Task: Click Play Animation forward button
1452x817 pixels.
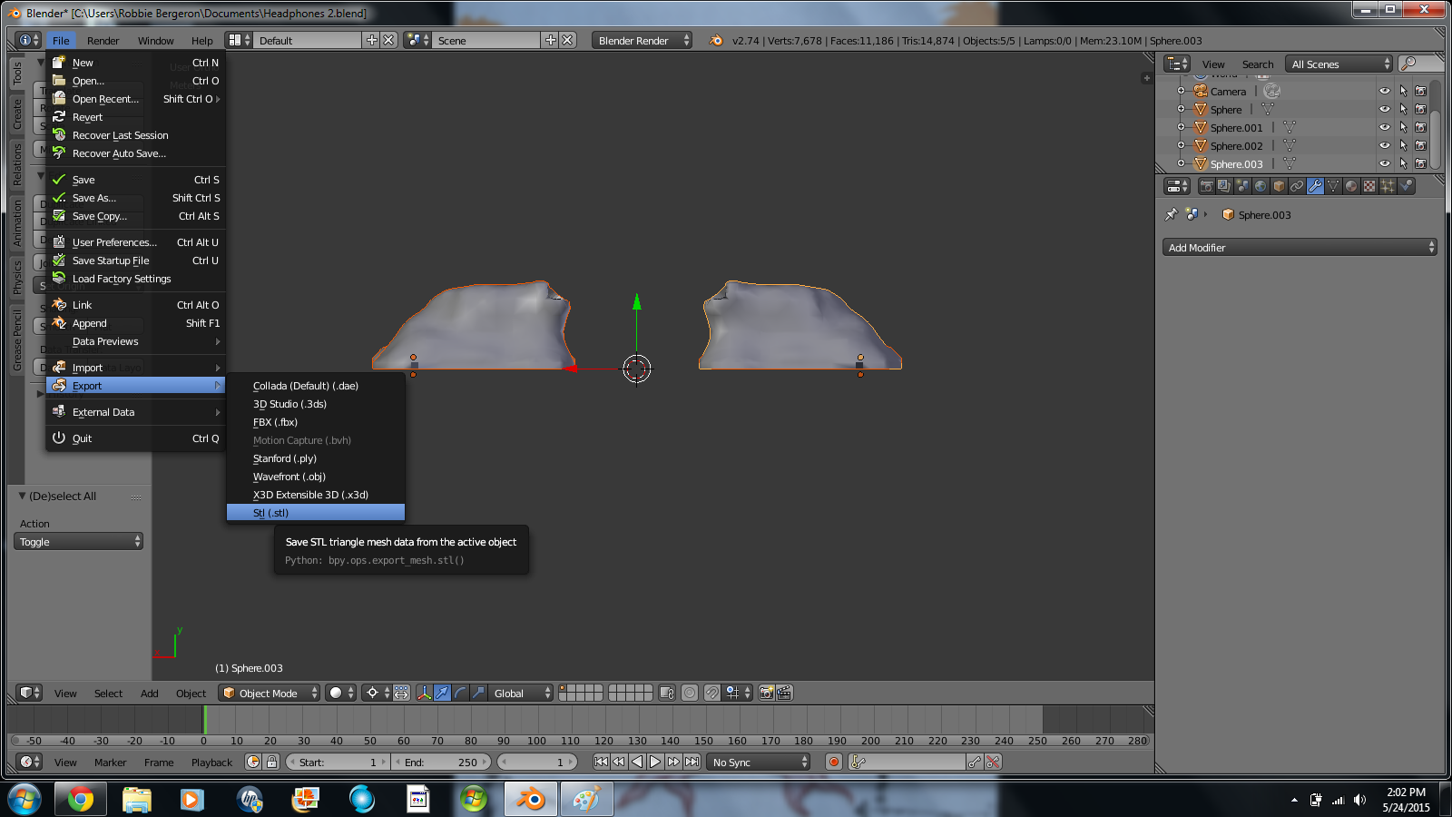Action: coord(655,762)
